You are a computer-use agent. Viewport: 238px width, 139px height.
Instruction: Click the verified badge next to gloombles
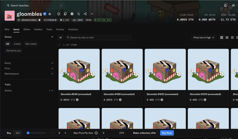(45, 14)
